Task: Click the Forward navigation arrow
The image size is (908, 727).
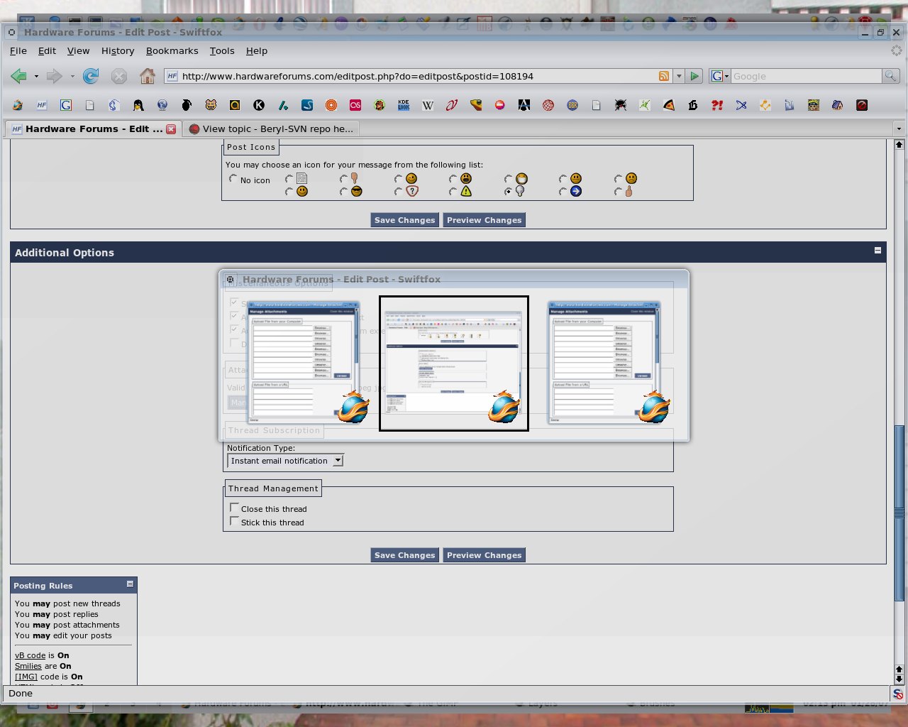Action: point(54,76)
